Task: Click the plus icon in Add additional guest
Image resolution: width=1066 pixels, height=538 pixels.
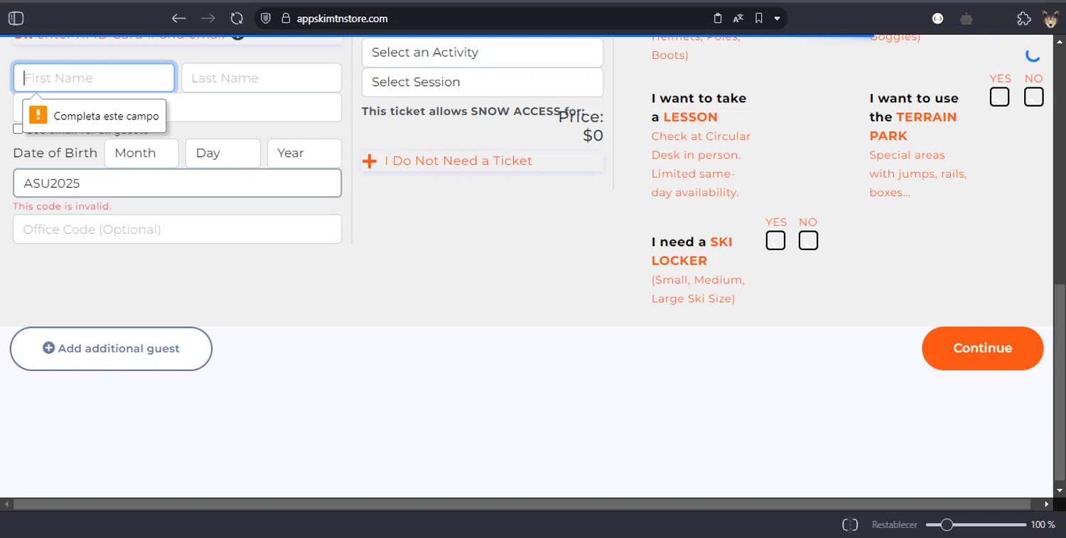Action: point(48,348)
